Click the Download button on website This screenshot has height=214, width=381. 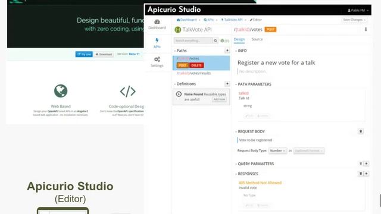pos(104,54)
